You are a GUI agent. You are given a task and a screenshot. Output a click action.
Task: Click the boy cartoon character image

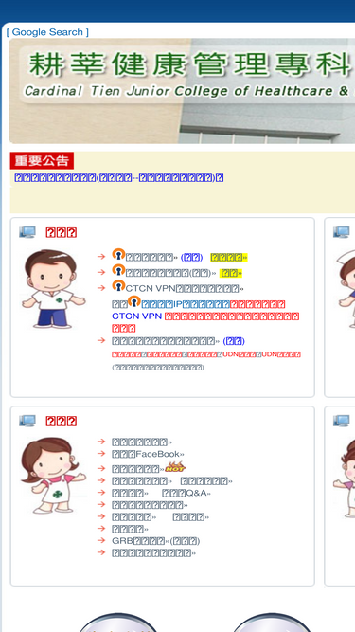[54, 289]
